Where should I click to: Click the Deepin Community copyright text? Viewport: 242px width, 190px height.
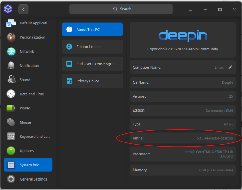coord(183,49)
